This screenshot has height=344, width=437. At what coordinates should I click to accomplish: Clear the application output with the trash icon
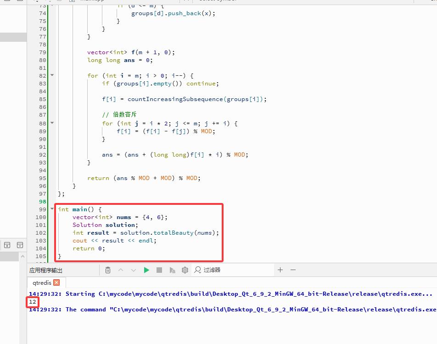pos(108,270)
